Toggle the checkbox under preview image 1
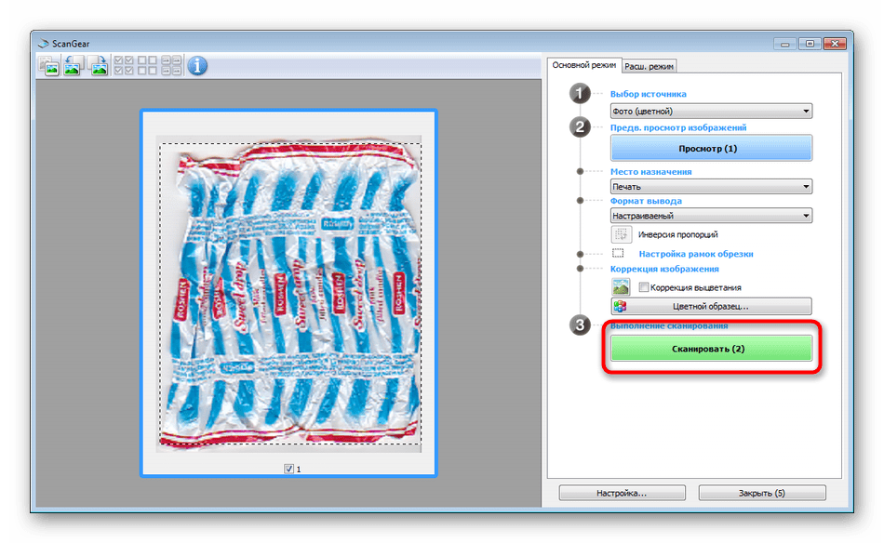The height and width of the screenshot is (543, 884). [x=288, y=469]
